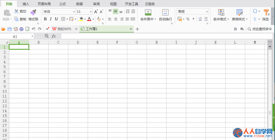Open the font color dropdown arrow
The height and width of the screenshot is (140, 275).
93,19
